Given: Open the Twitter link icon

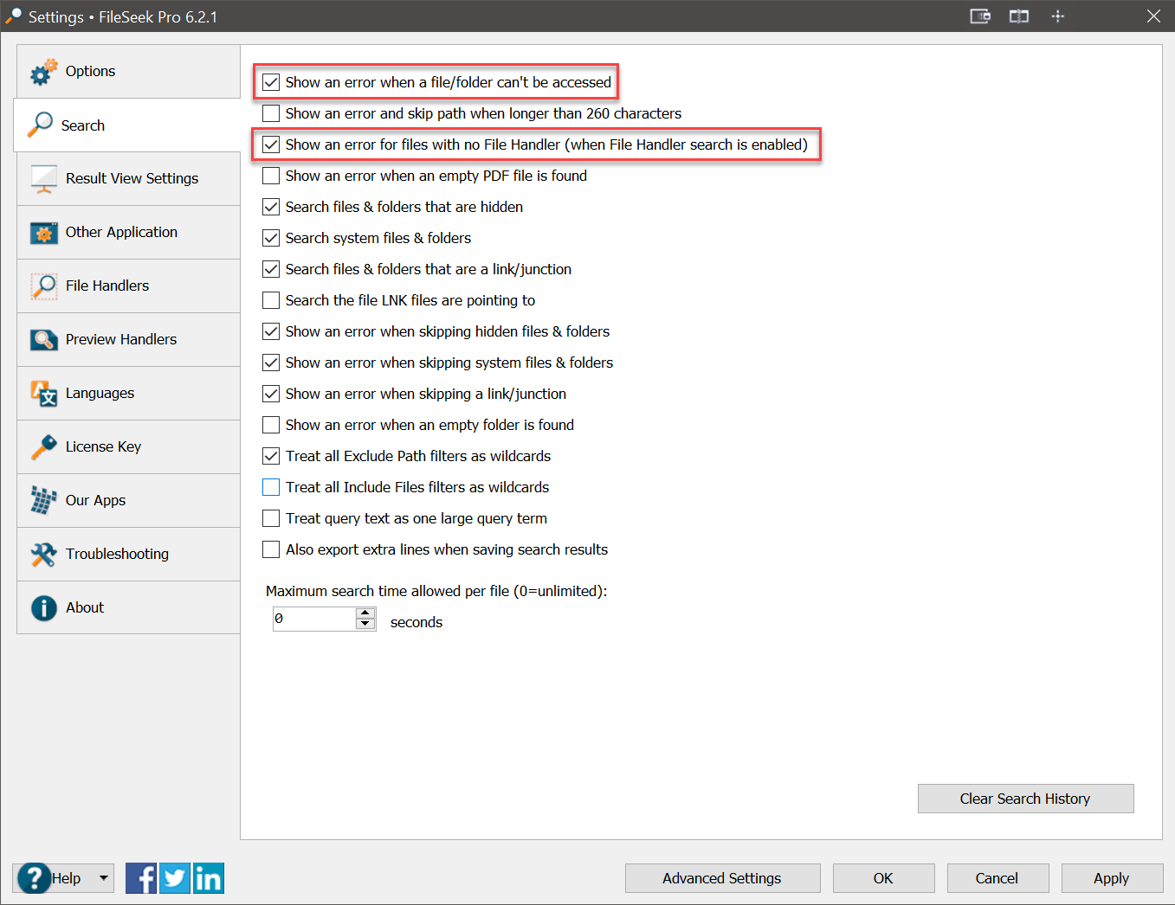Looking at the screenshot, I should (175, 878).
